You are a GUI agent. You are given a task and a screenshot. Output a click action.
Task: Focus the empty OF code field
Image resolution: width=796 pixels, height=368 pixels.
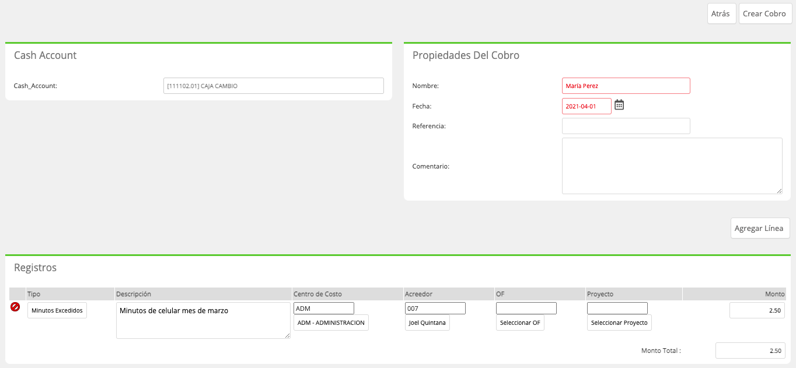pyautogui.click(x=526, y=308)
